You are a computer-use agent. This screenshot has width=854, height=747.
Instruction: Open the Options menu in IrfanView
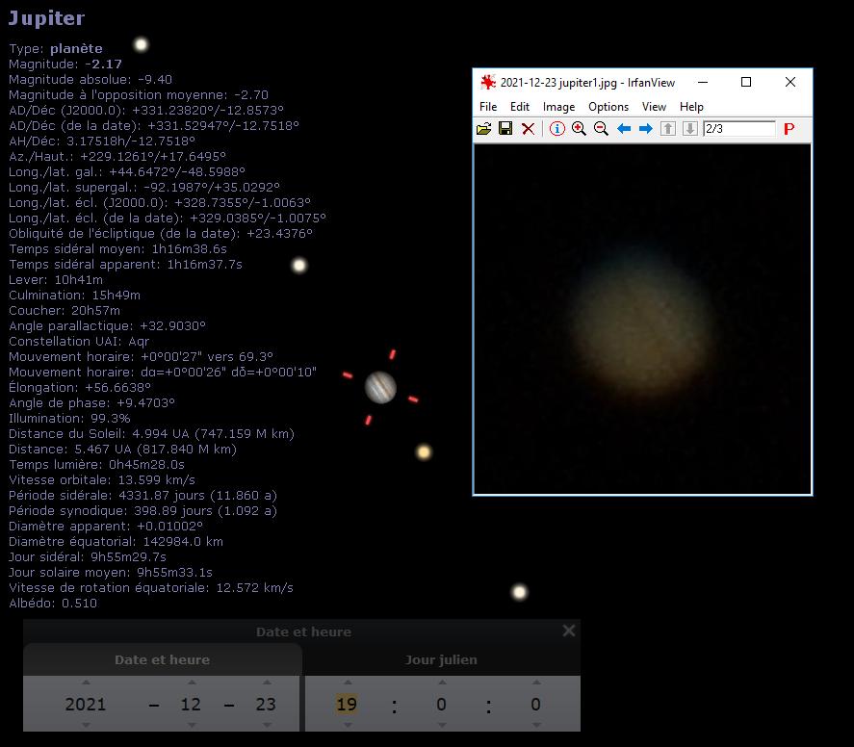608,107
